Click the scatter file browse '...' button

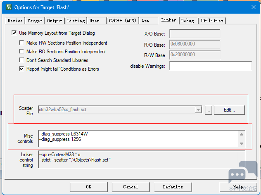click(209, 110)
